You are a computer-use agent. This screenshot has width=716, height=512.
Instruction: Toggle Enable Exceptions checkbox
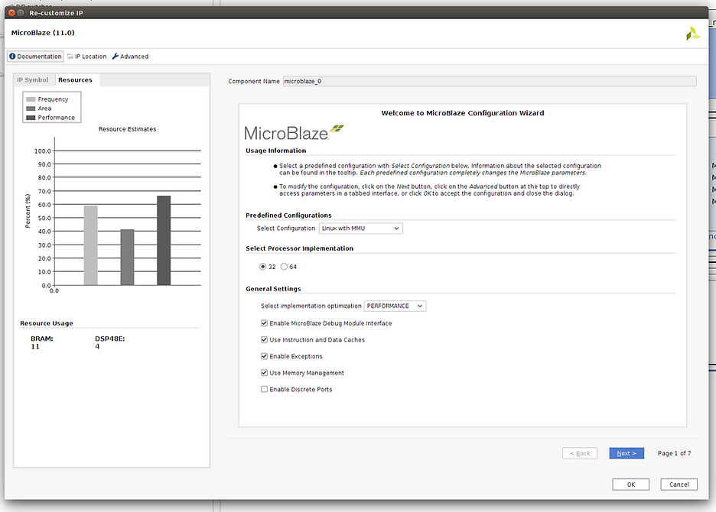265,357
